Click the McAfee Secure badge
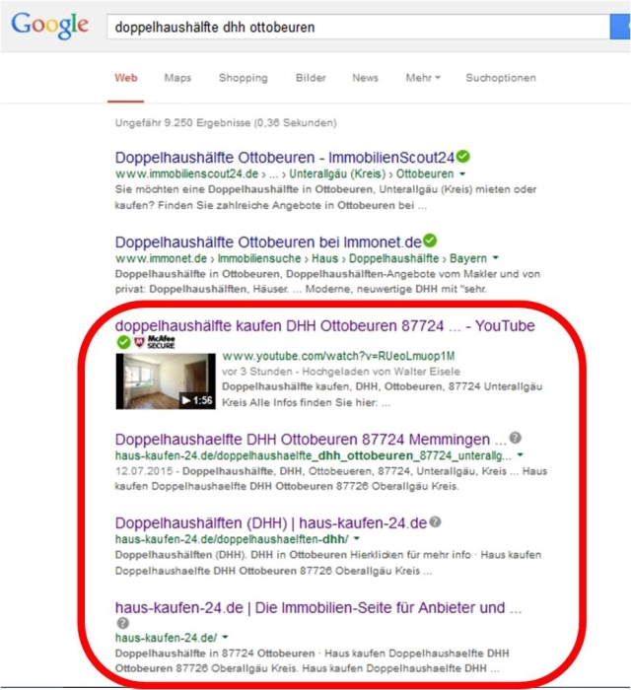This screenshot has height=690, width=631. pos(155,342)
